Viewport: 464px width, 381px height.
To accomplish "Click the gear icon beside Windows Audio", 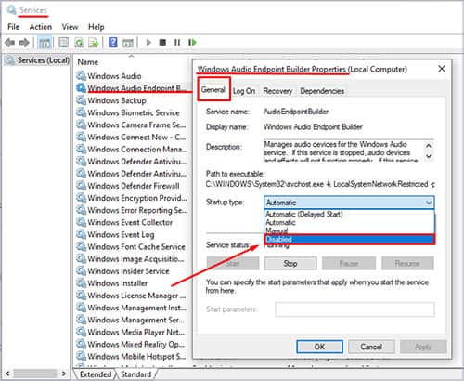I will [x=81, y=75].
